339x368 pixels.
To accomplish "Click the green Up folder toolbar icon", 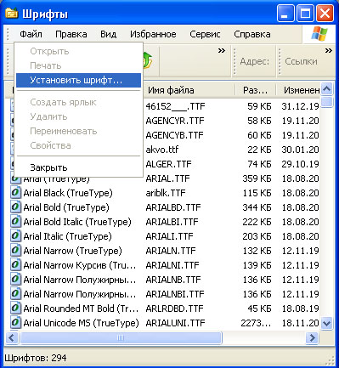I will [148, 60].
